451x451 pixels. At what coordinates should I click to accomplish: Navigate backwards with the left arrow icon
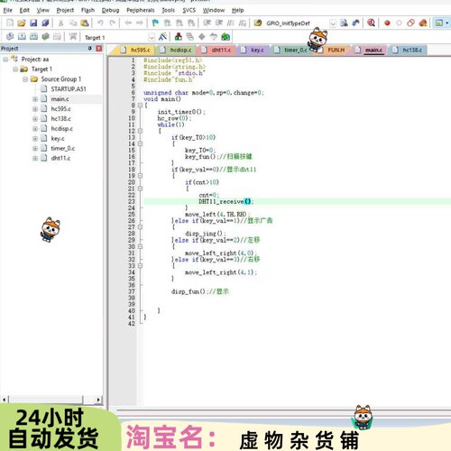(128, 23)
